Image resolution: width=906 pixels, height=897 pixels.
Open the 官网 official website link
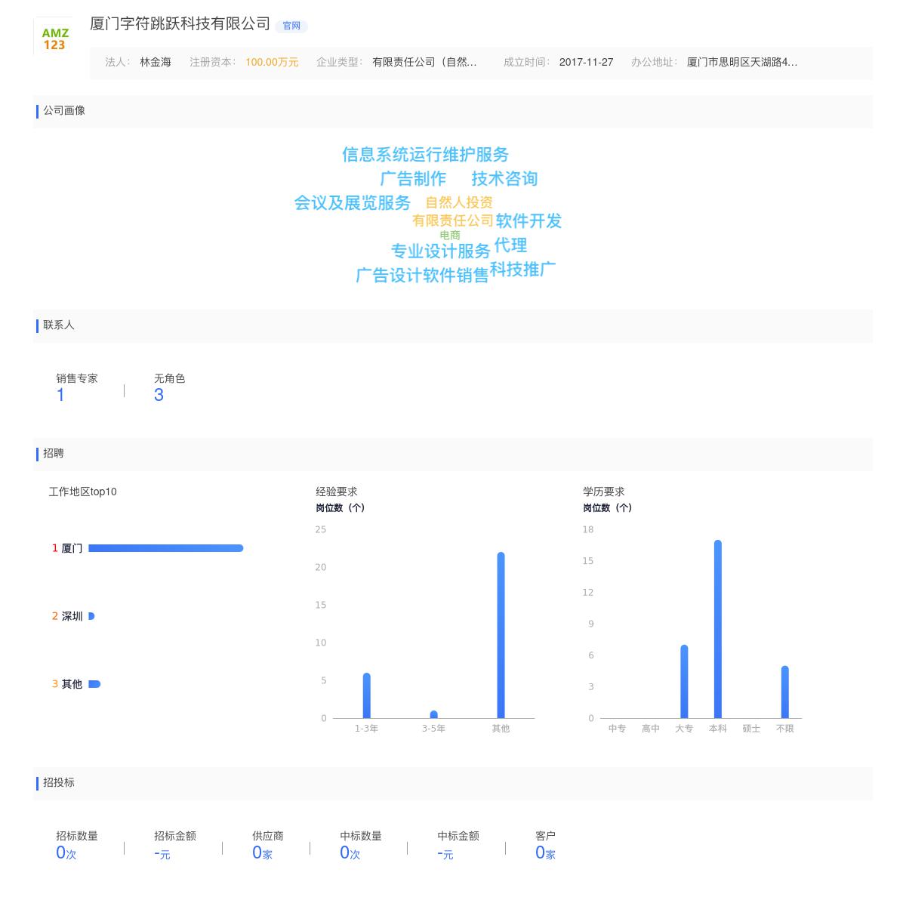[x=291, y=26]
